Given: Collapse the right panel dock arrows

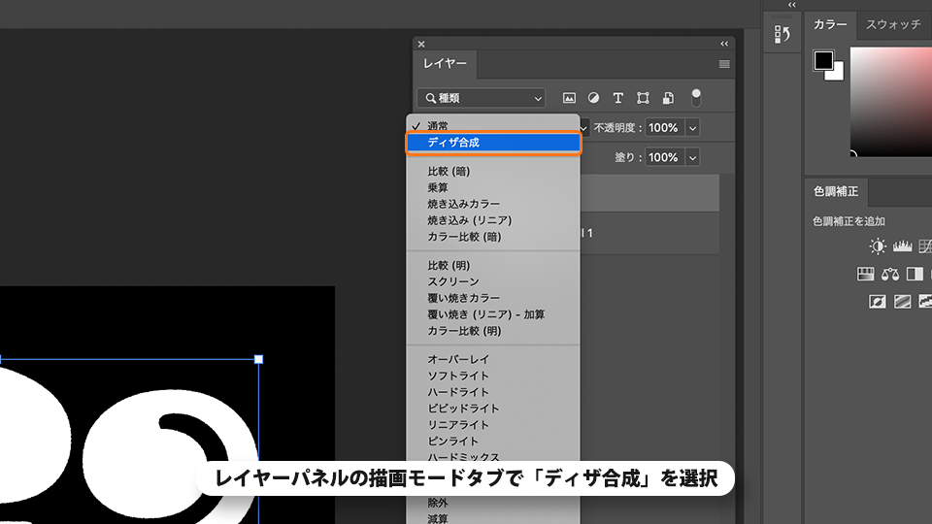Looking at the screenshot, I should tap(792, 5).
